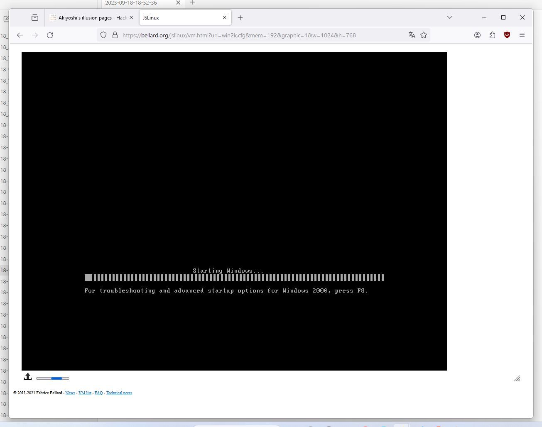Switch to Akiyoshi's illusion pages tab
This screenshot has width=542, height=427.
(91, 17)
